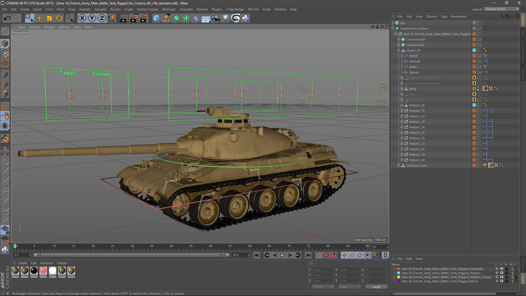Open the Simulate menu
Image resolution: width=526 pixels, height=296 pixels.
pos(101,9)
